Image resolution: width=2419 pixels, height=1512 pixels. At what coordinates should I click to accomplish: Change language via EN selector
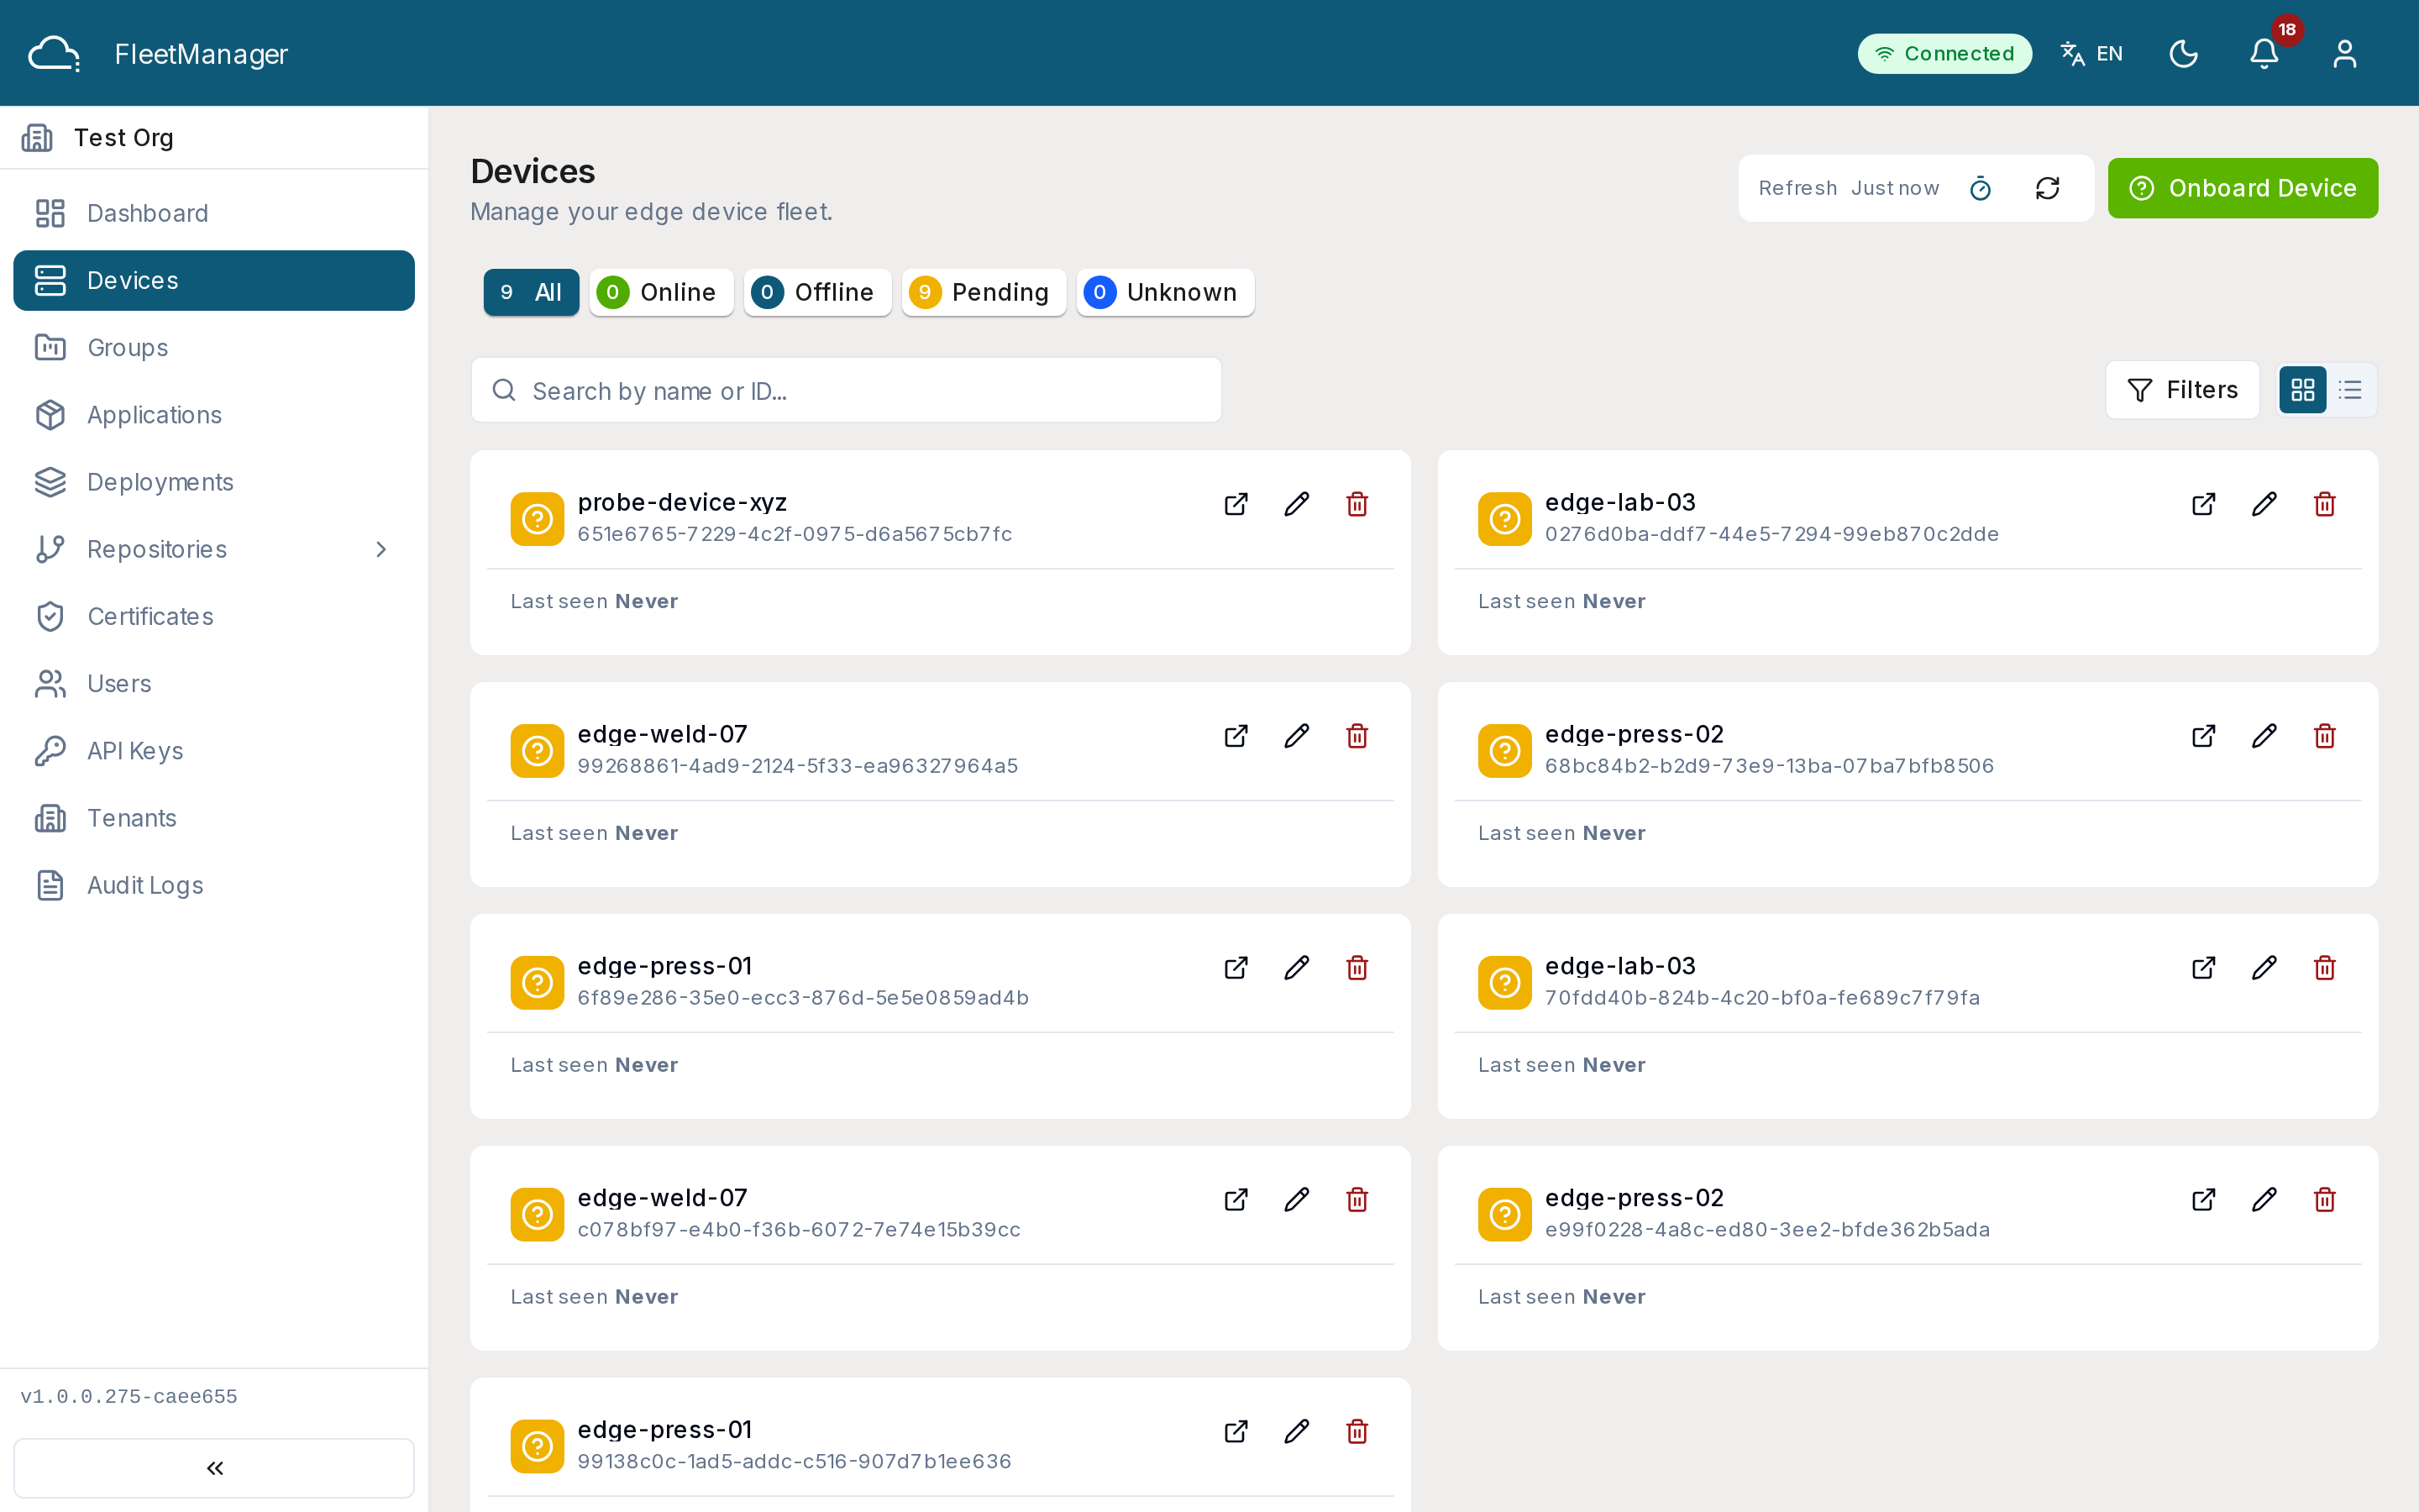pos(2092,54)
